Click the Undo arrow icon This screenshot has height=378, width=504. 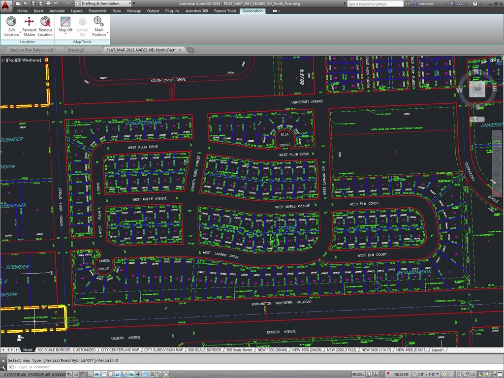point(56,3)
